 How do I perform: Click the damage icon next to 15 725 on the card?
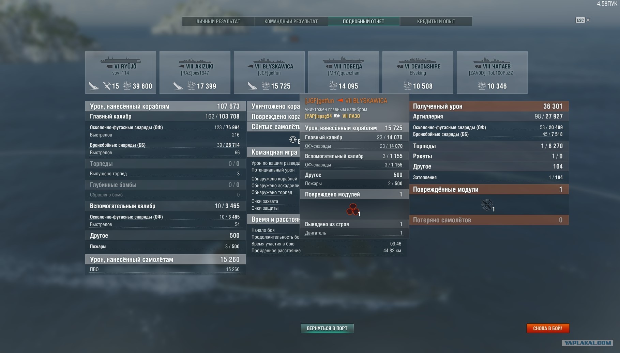266,86
